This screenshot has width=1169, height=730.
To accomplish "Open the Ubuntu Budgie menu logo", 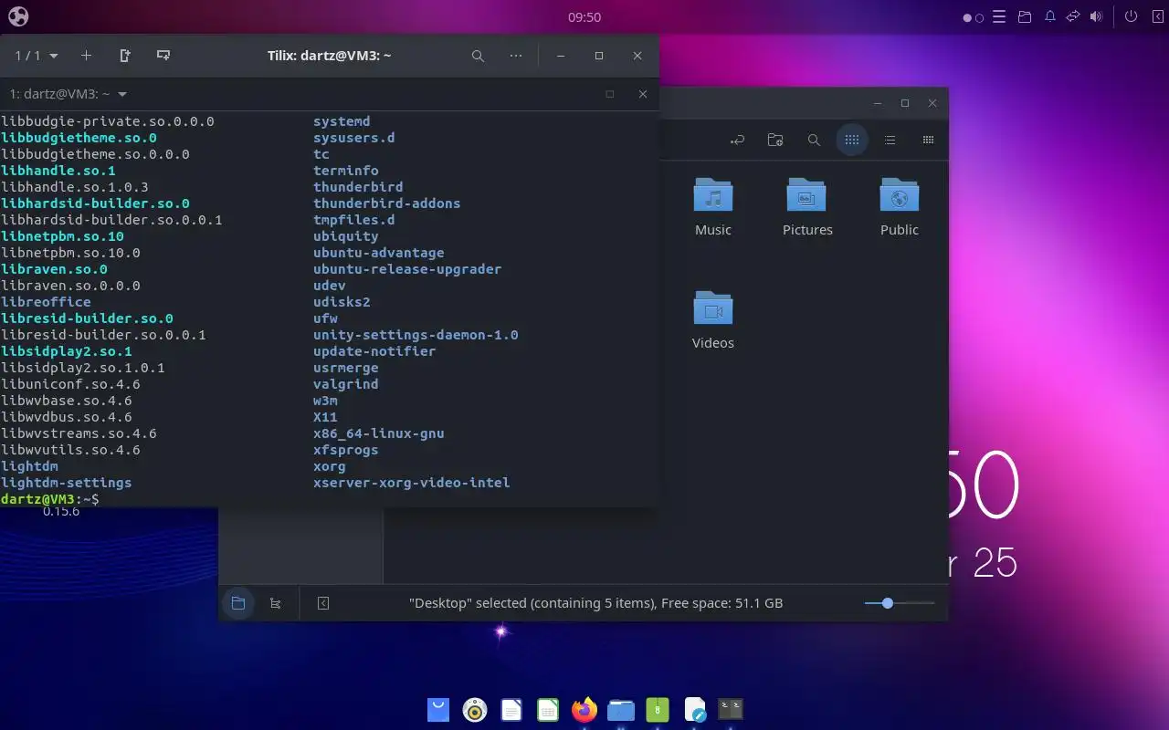I will (18, 16).
